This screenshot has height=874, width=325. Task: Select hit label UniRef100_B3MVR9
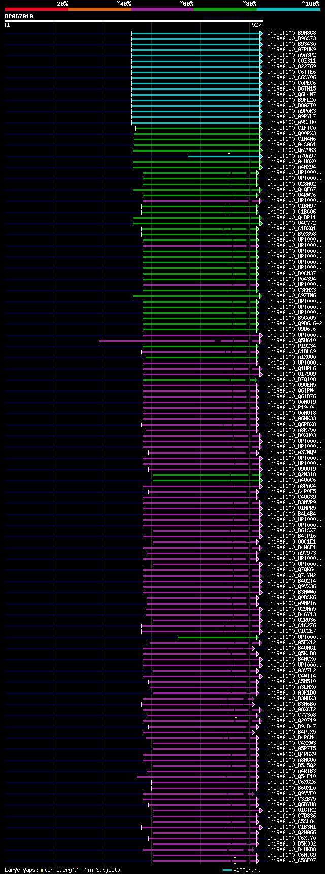291,502
